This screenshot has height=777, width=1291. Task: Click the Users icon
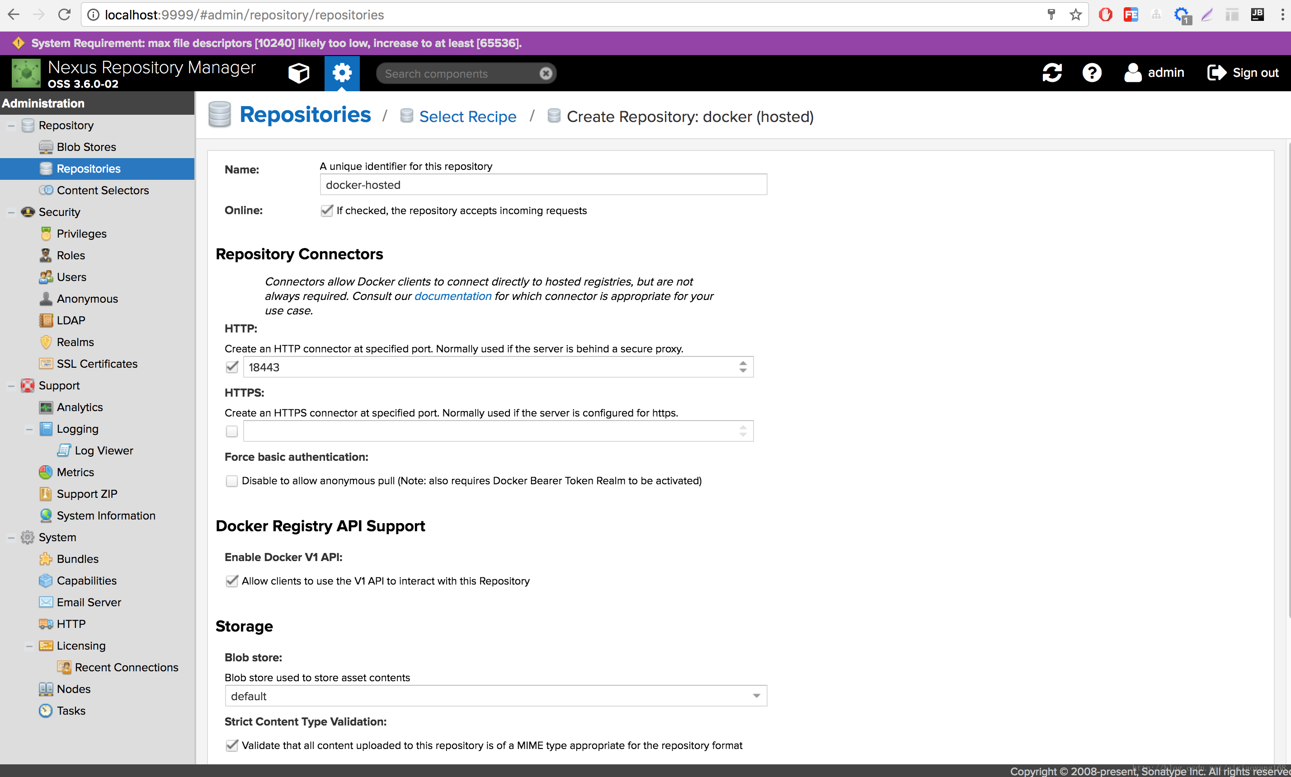(x=46, y=277)
